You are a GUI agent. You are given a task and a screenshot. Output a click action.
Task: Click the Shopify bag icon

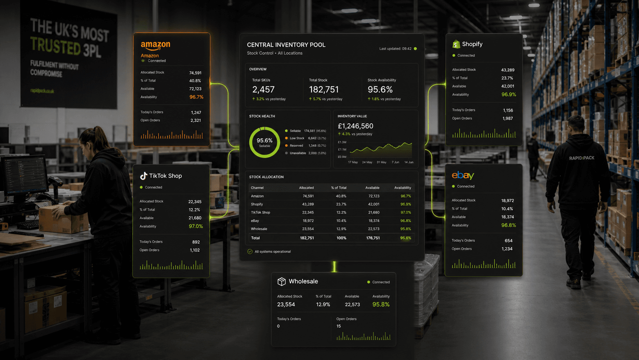point(456,44)
